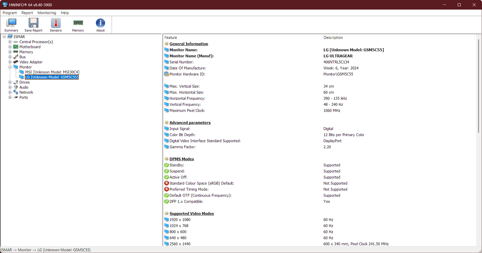Viewport: 482px width, 253px height.
Task: Collapse the Monitor tree node
Action: tap(10, 67)
